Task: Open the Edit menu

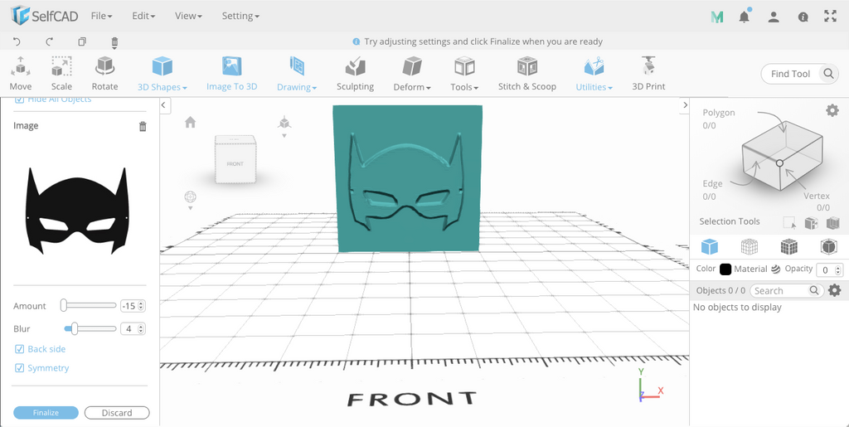Action: [x=143, y=17]
